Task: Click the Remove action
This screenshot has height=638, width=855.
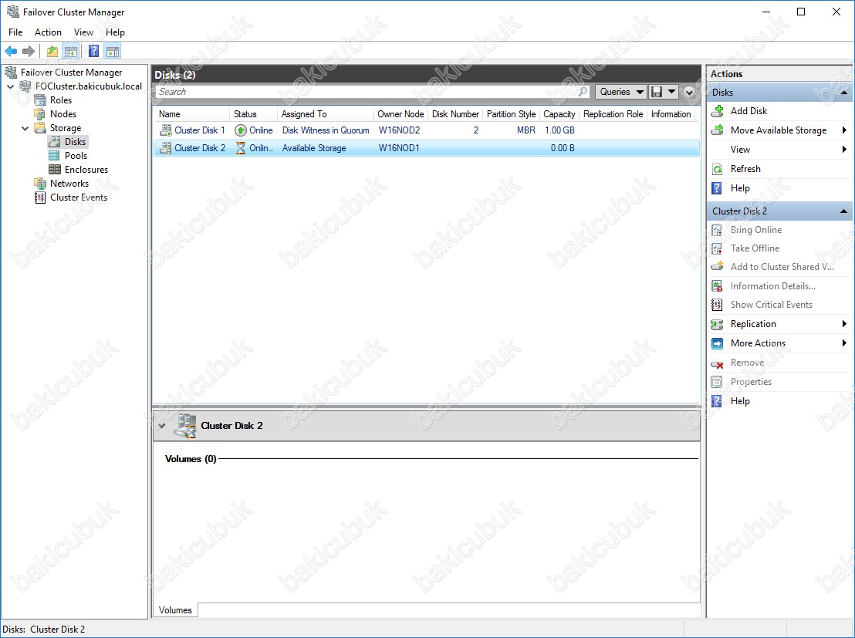Action: pyautogui.click(x=747, y=363)
